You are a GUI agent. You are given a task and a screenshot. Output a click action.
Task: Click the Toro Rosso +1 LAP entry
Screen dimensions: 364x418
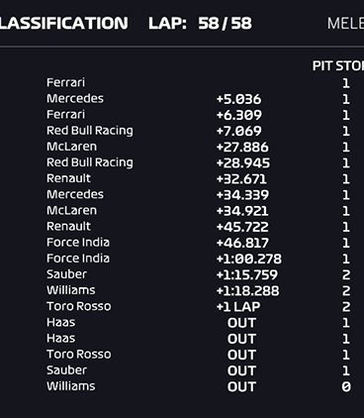198,306
